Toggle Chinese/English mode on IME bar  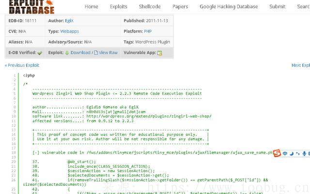(285, 154)
